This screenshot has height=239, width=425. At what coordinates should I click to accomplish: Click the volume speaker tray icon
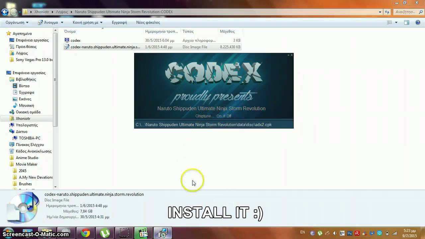tap(335, 233)
